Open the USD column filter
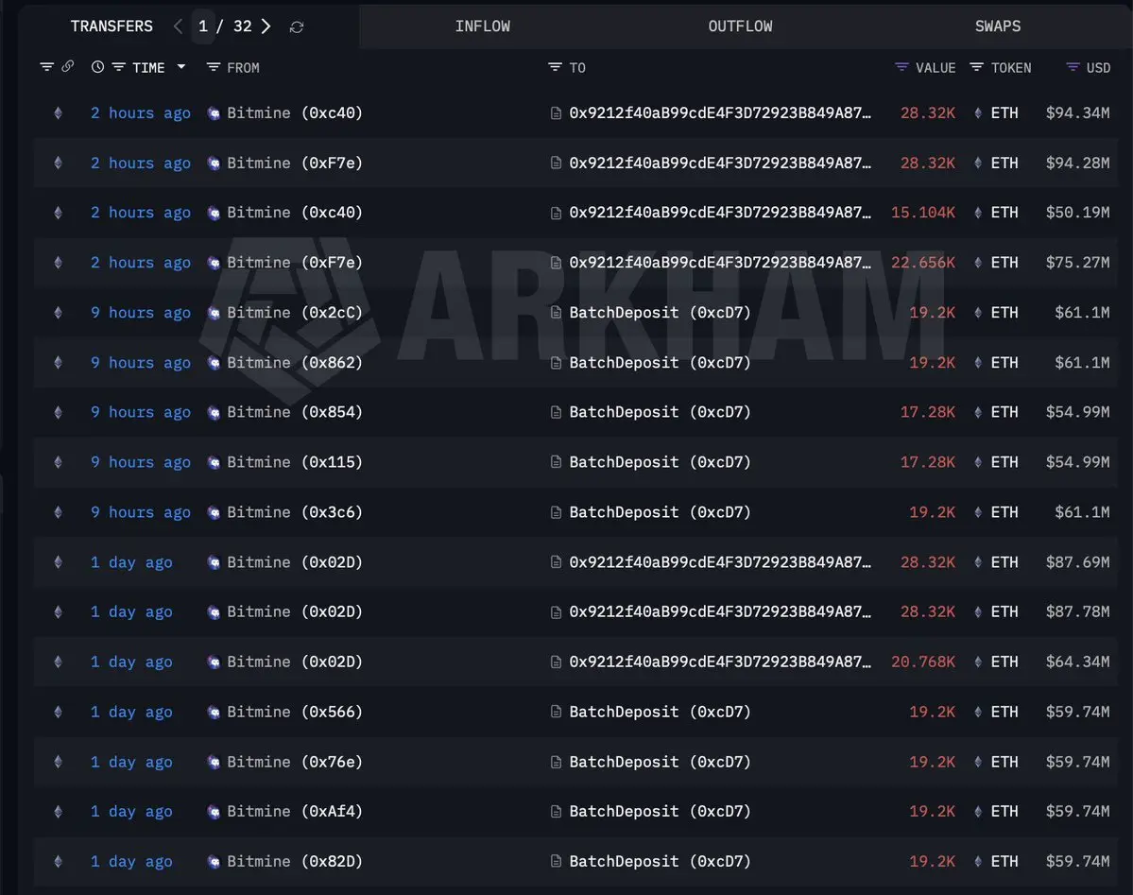Image resolution: width=1133 pixels, height=895 pixels. pos(1073,67)
